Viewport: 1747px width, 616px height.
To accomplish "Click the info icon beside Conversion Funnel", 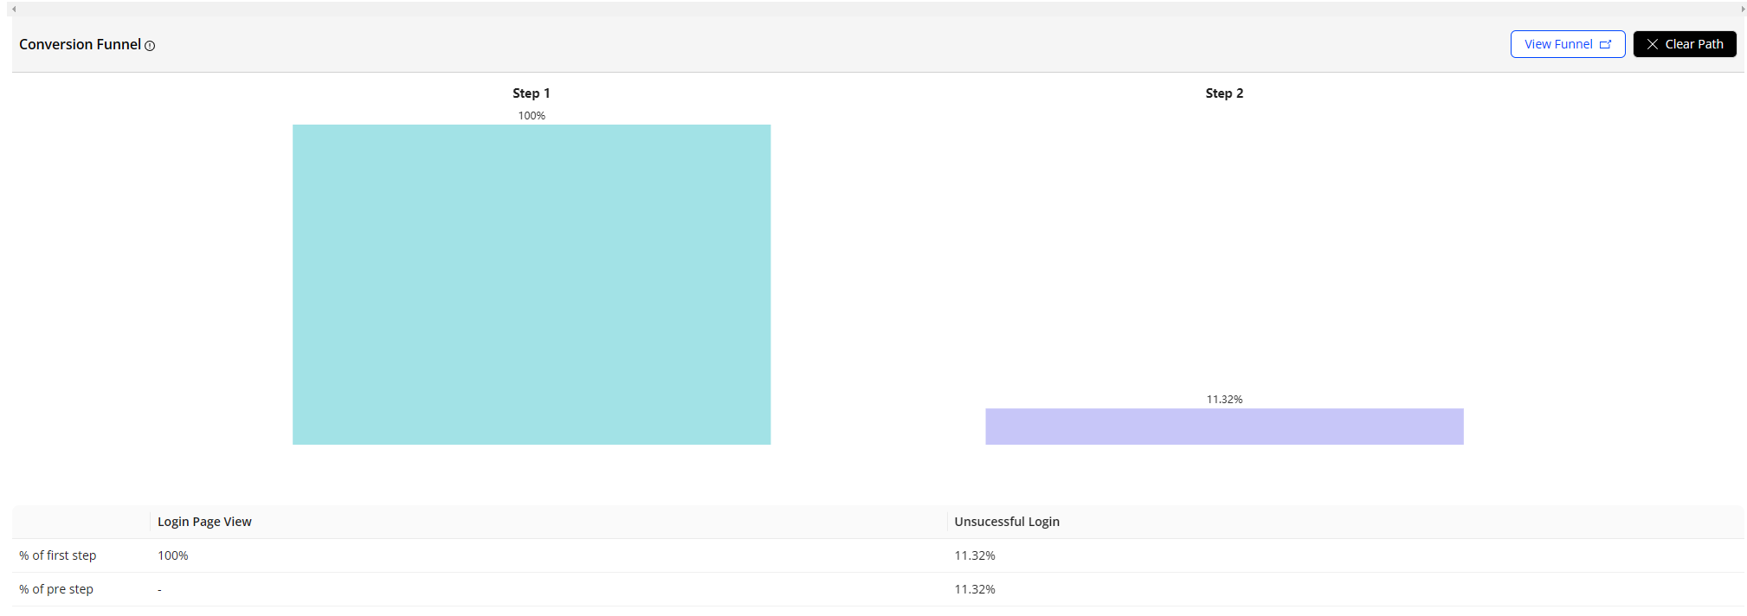I will click(150, 46).
